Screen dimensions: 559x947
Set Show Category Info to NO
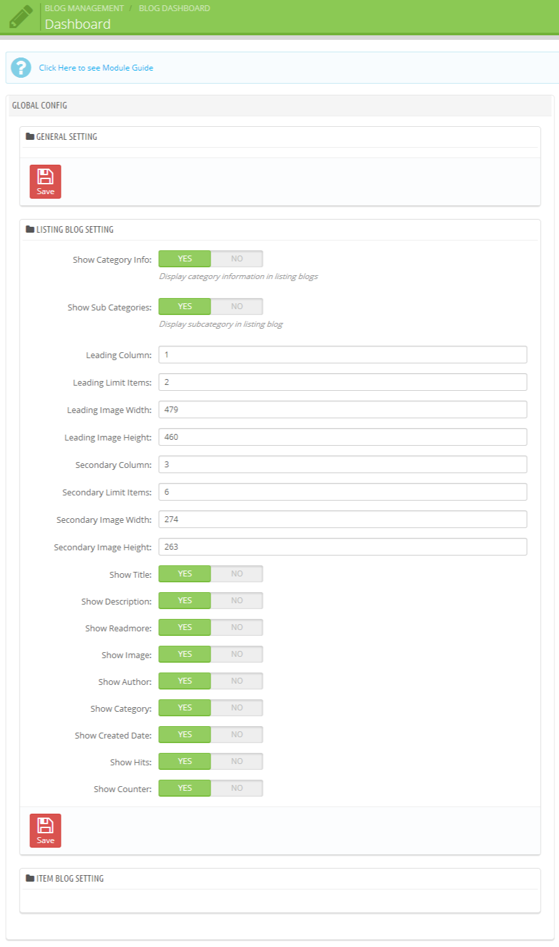coord(237,259)
